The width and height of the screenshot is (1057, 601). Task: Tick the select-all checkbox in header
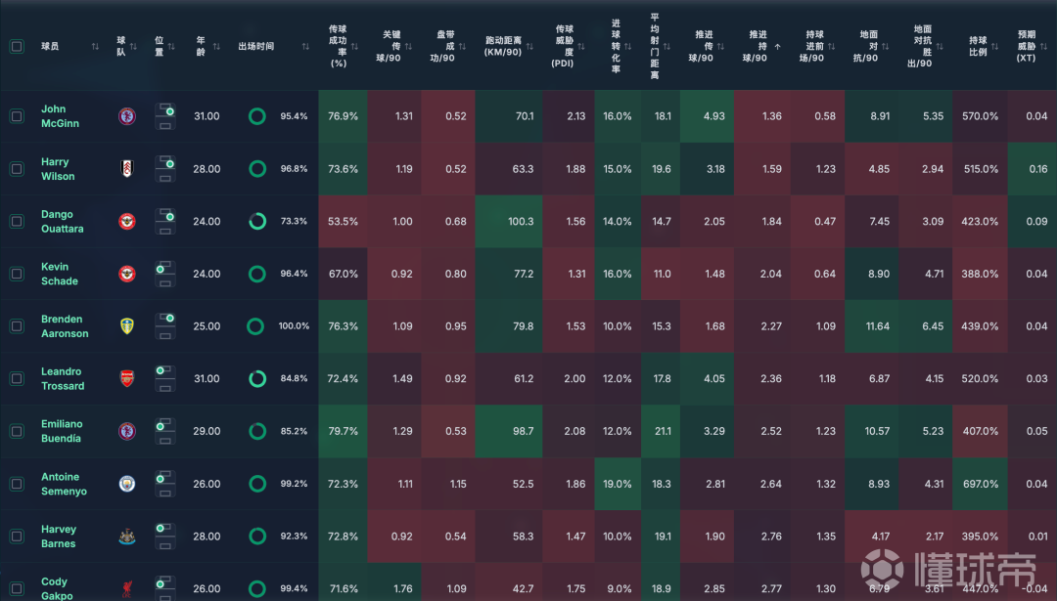17,46
